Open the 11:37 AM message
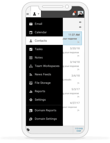Screen dimensions: 110x143 tap(72, 38)
